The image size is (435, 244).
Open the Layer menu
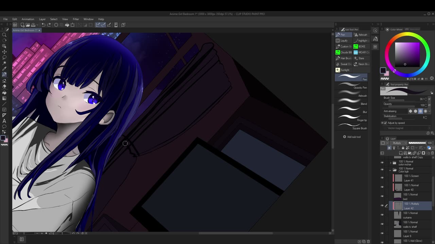coord(42,19)
